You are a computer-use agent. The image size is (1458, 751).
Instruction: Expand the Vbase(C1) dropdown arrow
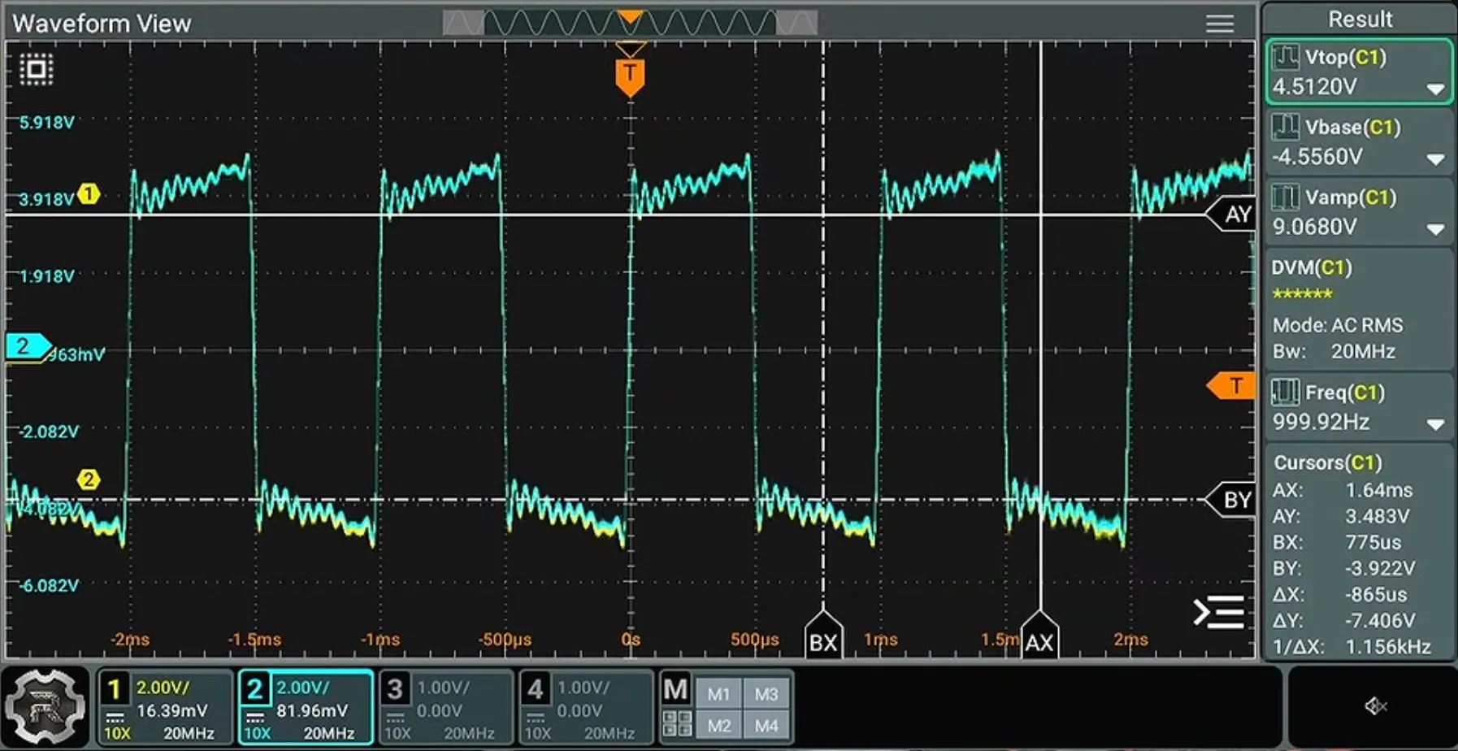coord(1435,159)
